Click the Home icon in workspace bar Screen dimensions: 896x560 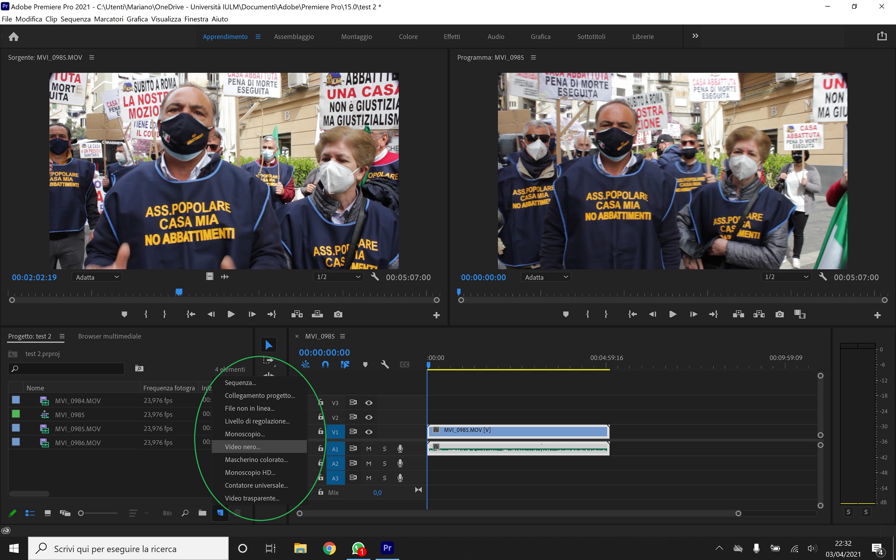14,37
